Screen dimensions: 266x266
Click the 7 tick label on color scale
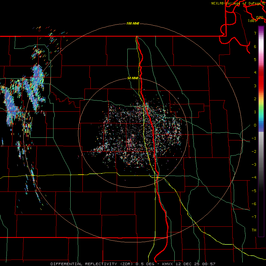point(255,33)
